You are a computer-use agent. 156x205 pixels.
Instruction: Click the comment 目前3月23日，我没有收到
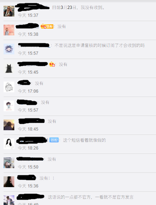(78, 8)
